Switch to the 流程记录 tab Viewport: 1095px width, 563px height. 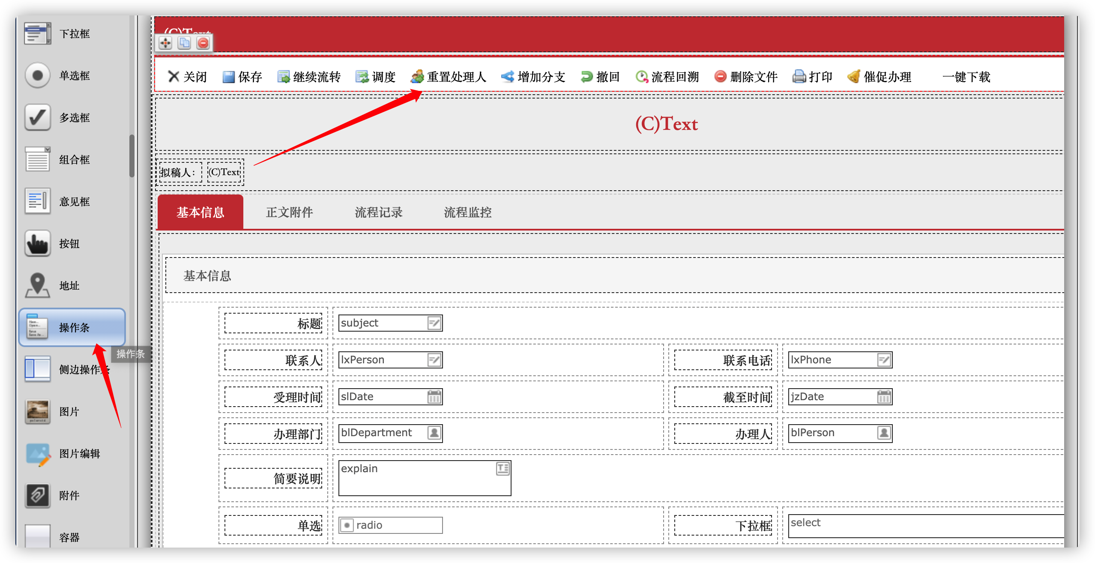(x=379, y=212)
